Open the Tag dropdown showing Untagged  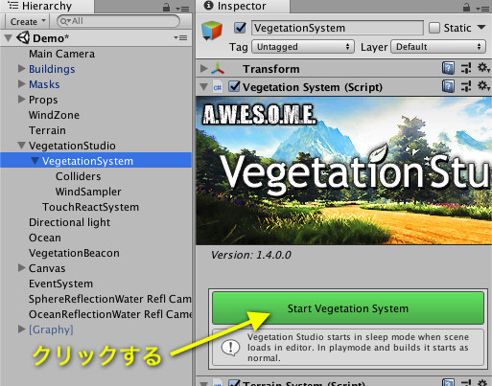[303, 47]
